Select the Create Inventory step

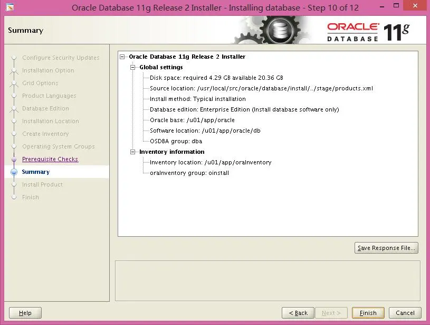(x=45, y=134)
